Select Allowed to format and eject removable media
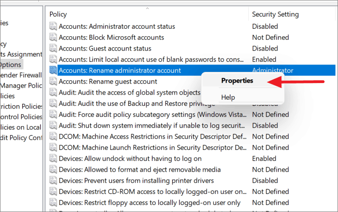Screen dimensions: 338x212 140,170
